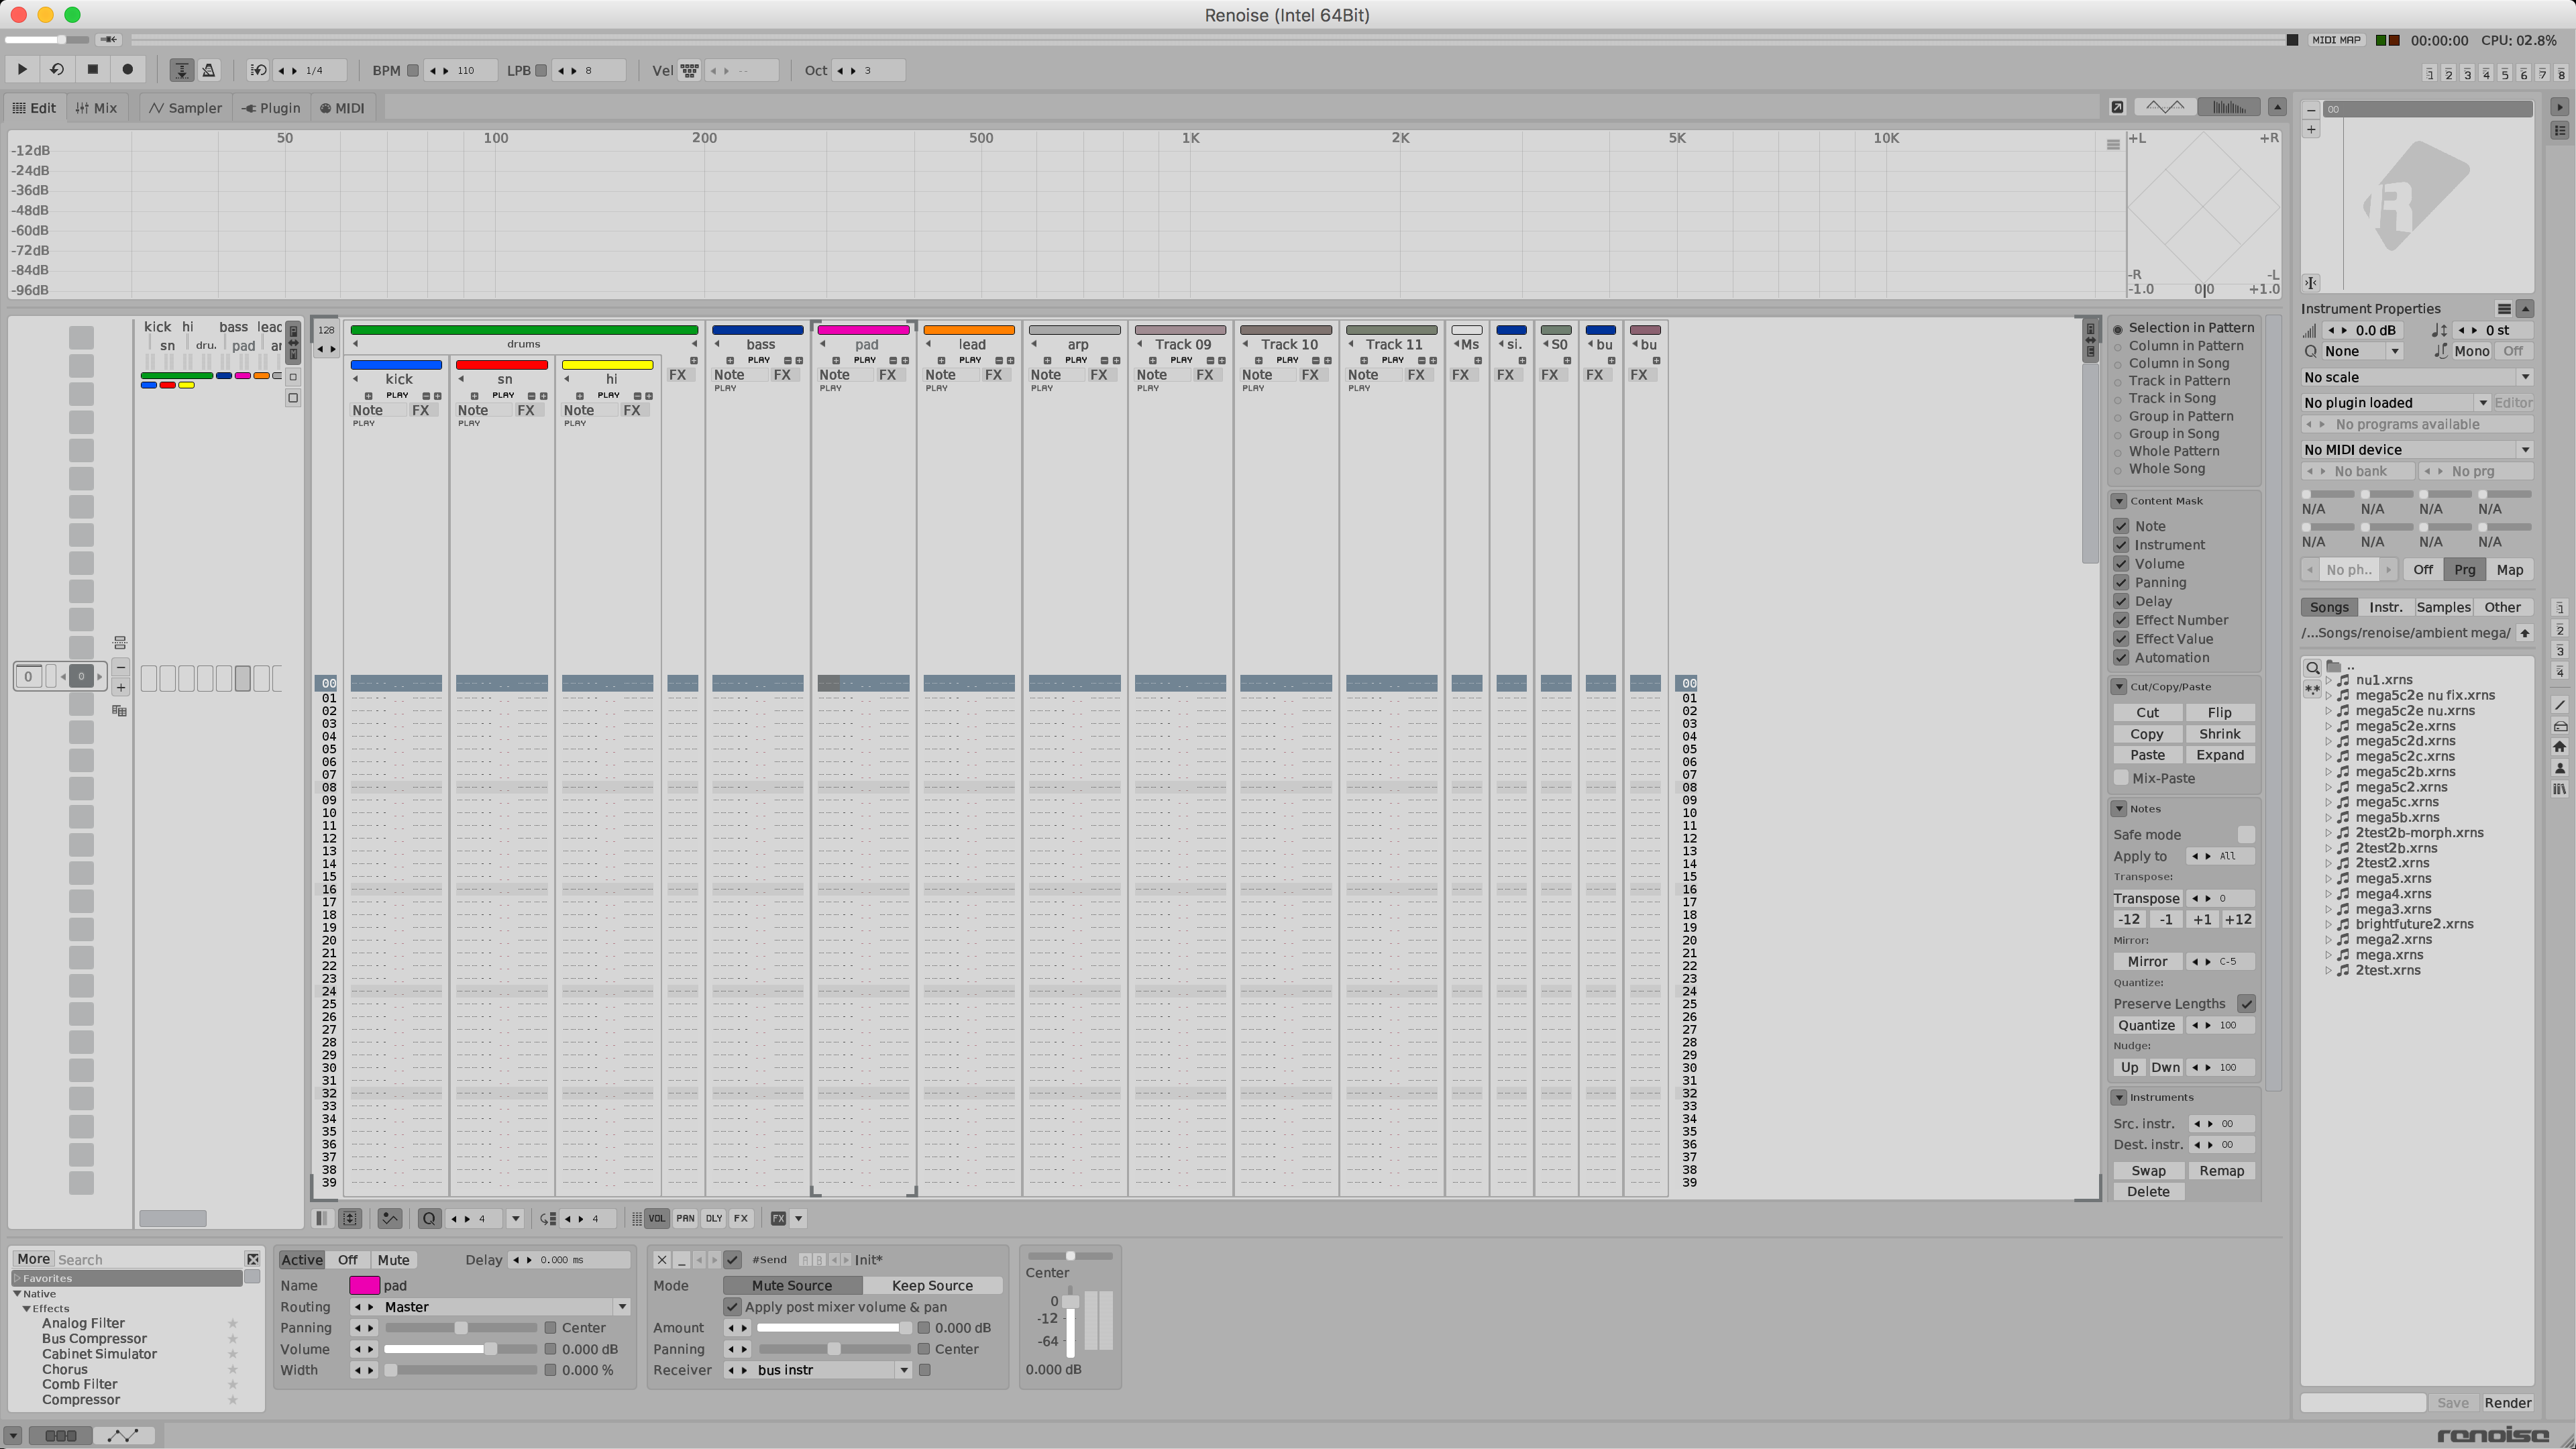Stop playback with the square Stop button
The width and height of the screenshot is (2576, 1449).
[x=93, y=70]
